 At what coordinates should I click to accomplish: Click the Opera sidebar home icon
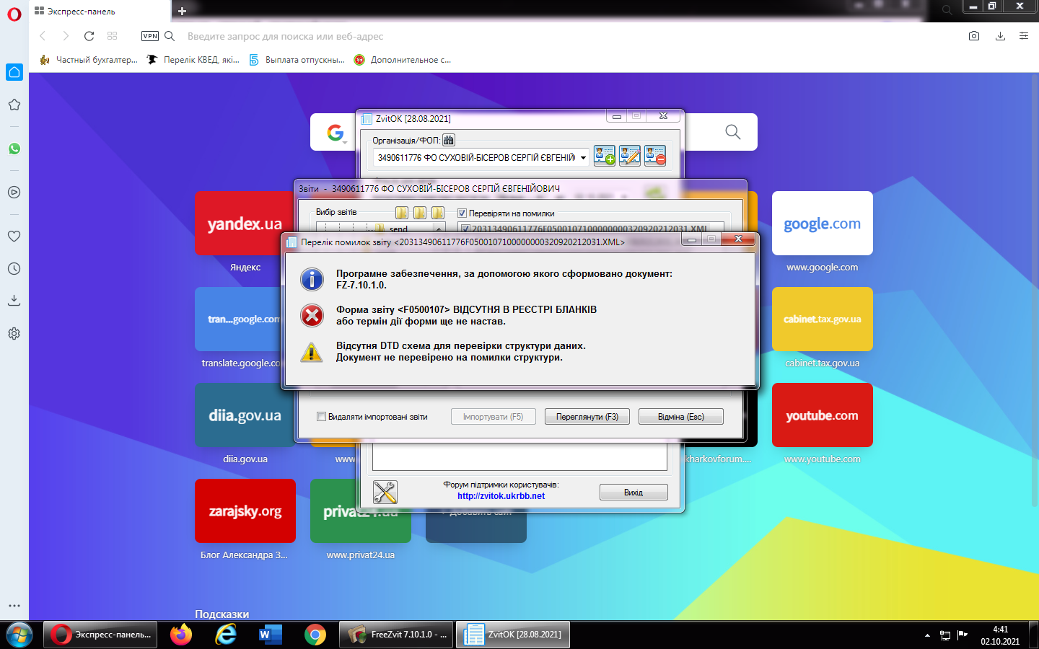point(14,72)
